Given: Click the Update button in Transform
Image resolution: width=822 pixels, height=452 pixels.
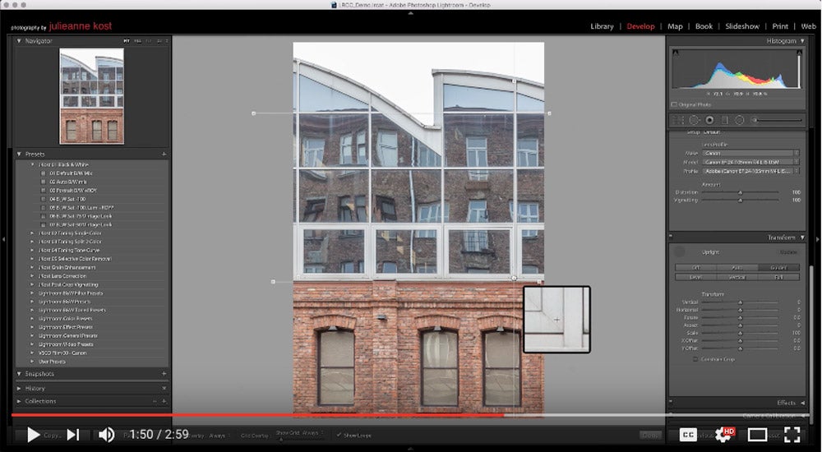Looking at the screenshot, I should point(788,252).
